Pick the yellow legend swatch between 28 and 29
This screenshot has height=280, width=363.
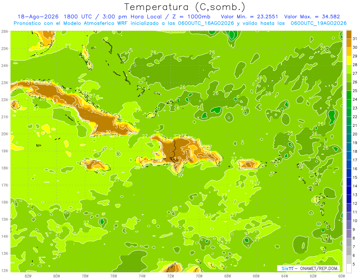click(x=349, y=60)
